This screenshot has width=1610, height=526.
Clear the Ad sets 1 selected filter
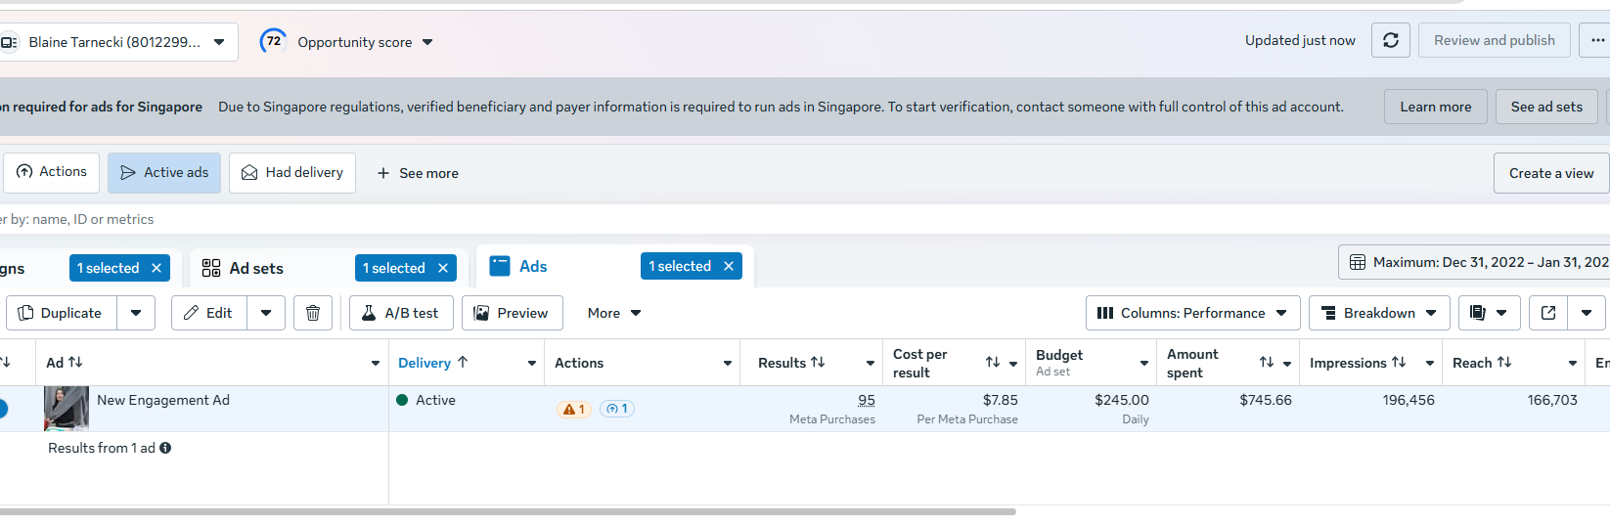tap(443, 268)
